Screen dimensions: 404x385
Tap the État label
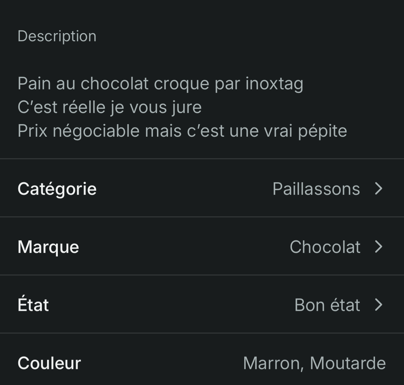click(x=33, y=305)
